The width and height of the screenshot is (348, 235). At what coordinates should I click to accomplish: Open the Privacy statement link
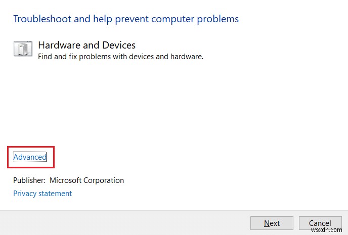coord(42,194)
